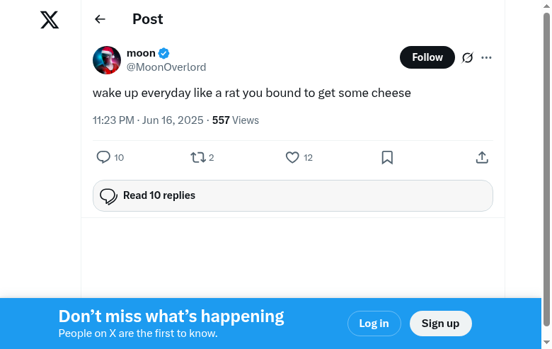Open the share post icon
The image size is (552, 349).
(482, 157)
